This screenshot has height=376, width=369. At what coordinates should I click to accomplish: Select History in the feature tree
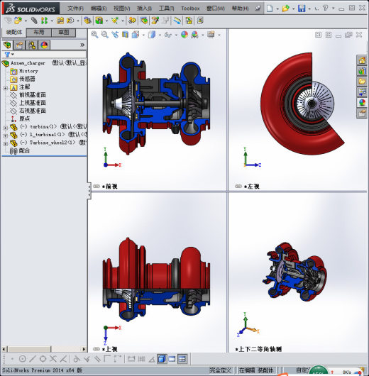[28, 71]
